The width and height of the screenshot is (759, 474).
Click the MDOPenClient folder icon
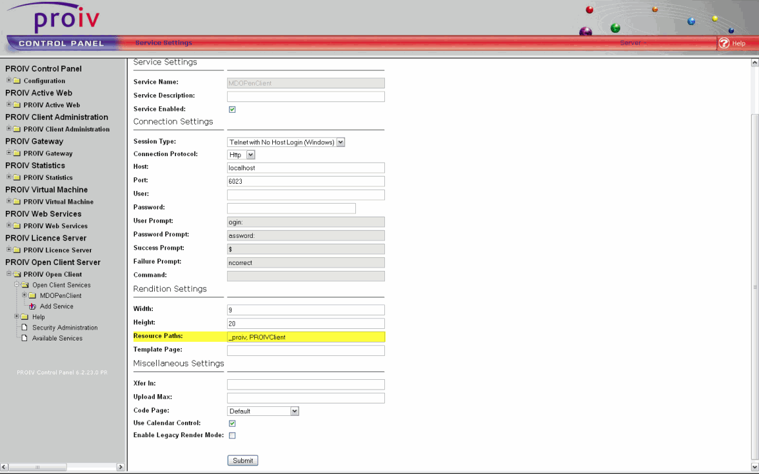tap(32, 296)
